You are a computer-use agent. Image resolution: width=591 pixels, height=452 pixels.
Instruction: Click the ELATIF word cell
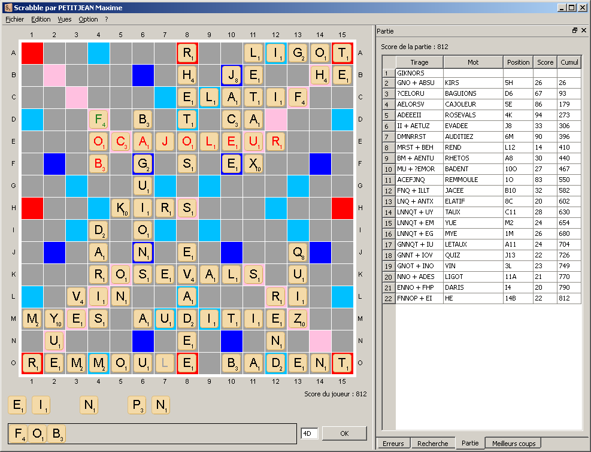pos(473,201)
